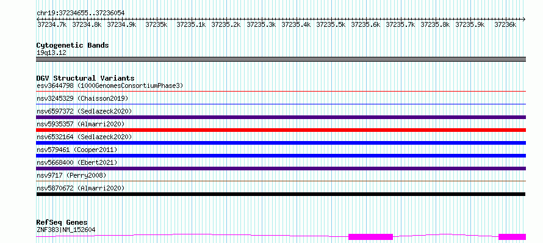Click the purple nsv6597372 variant bar

pyautogui.click(x=281, y=117)
